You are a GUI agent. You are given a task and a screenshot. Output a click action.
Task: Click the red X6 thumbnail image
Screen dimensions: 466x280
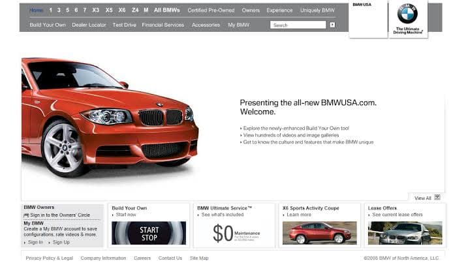coord(320,233)
